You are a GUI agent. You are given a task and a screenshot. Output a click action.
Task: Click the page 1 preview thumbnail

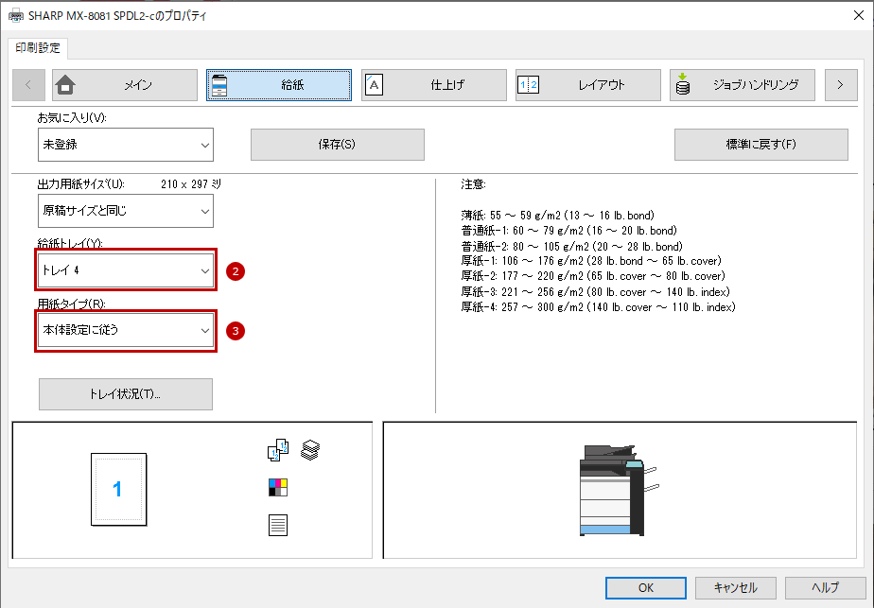119,489
